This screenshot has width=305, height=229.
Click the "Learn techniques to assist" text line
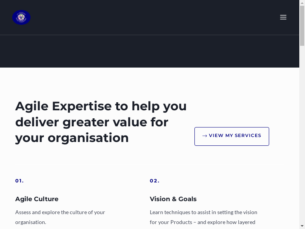(x=203, y=212)
